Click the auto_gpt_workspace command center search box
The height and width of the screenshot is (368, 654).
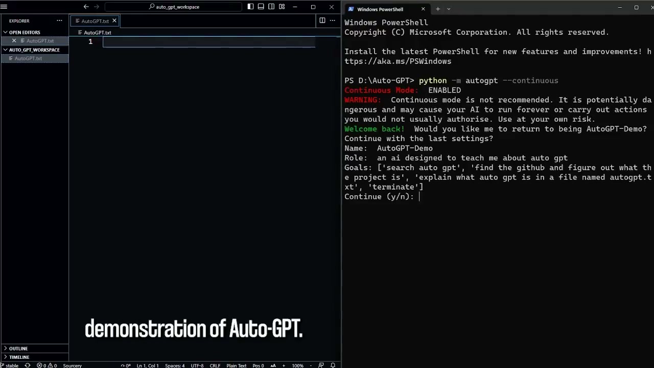coord(173,7)
